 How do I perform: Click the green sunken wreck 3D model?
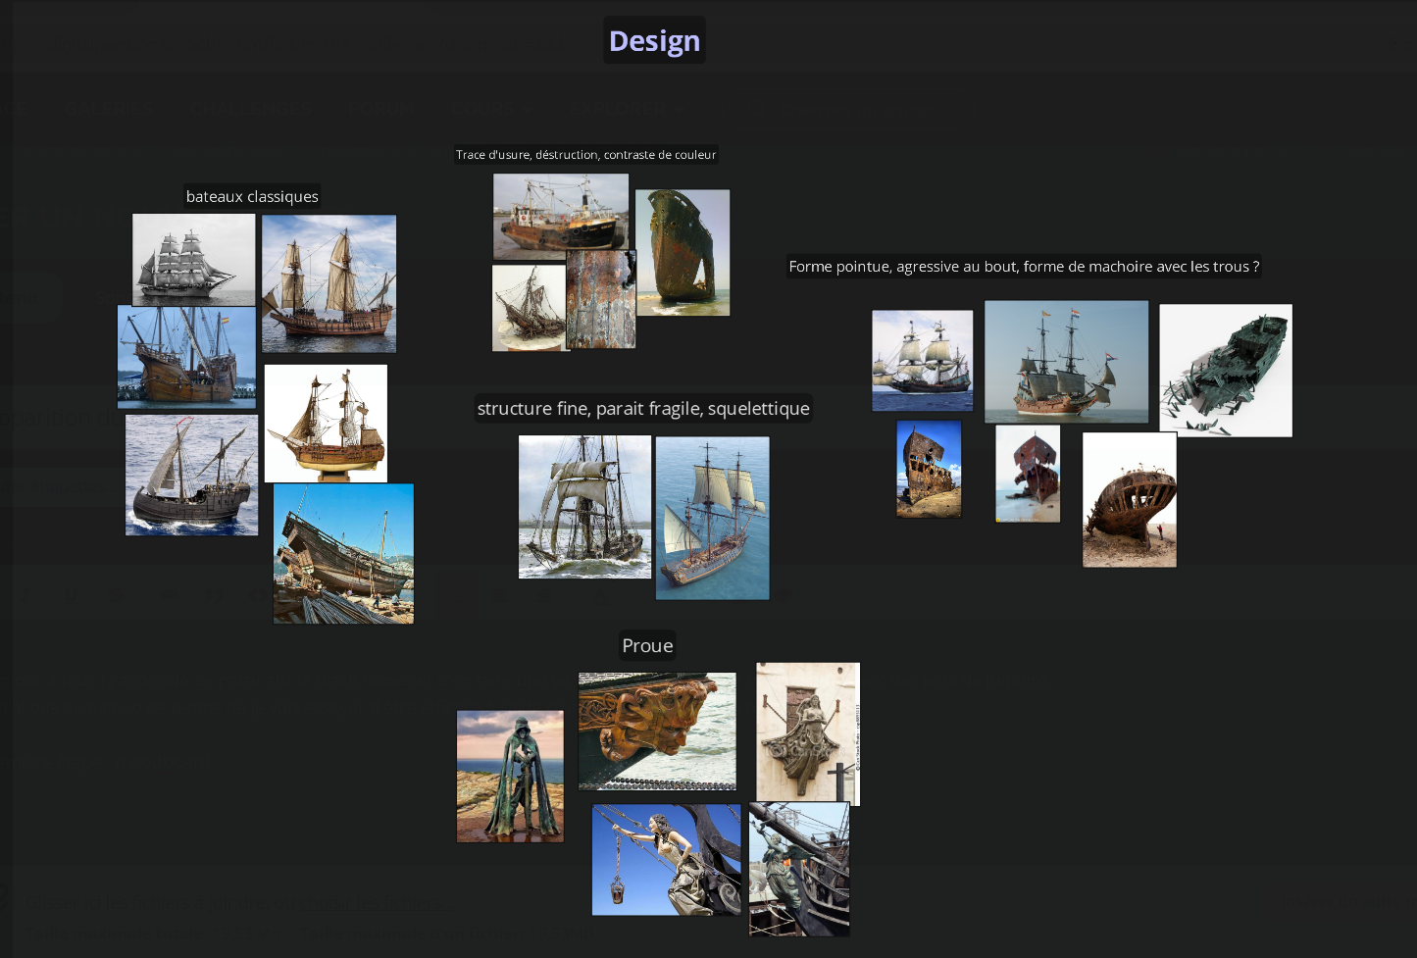(1225, 370)
